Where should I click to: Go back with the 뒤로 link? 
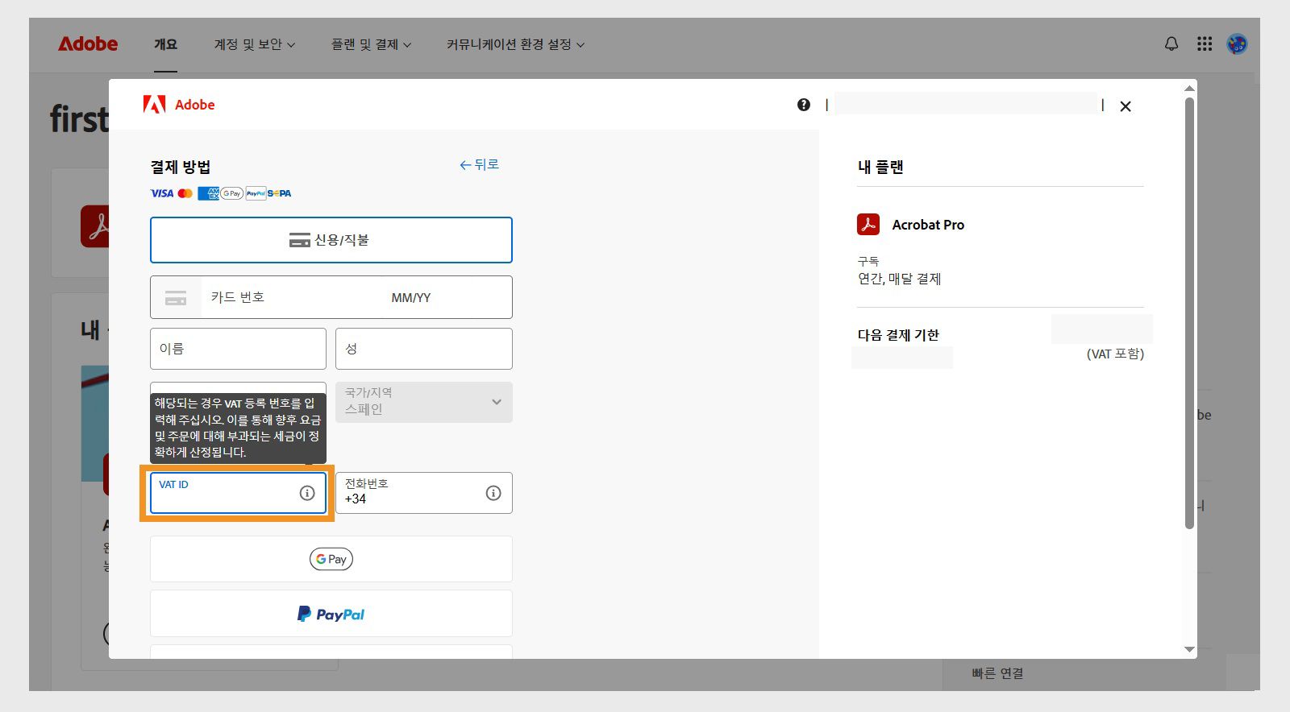pyautogui.click(x=480, y=164)
